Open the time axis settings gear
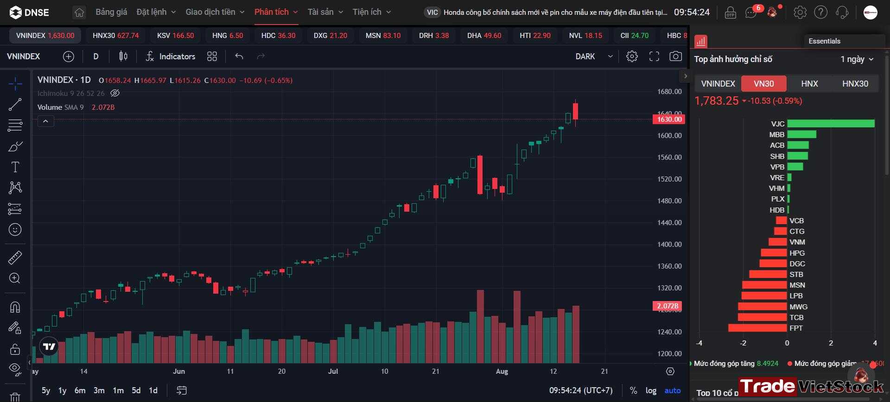This screenshot has height=402, width=890. [x=670, y=371]
